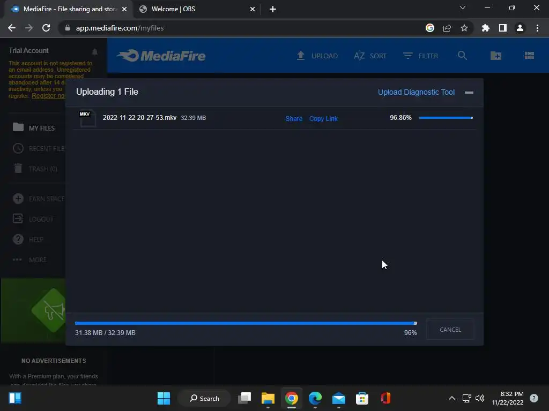
Task: Click the file name 2022-11-22 20-27-53.mkv
Action: point(139,117)
